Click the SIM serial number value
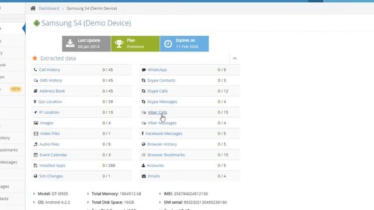Viewport: 374px width, 210px height. coord(205,202)
